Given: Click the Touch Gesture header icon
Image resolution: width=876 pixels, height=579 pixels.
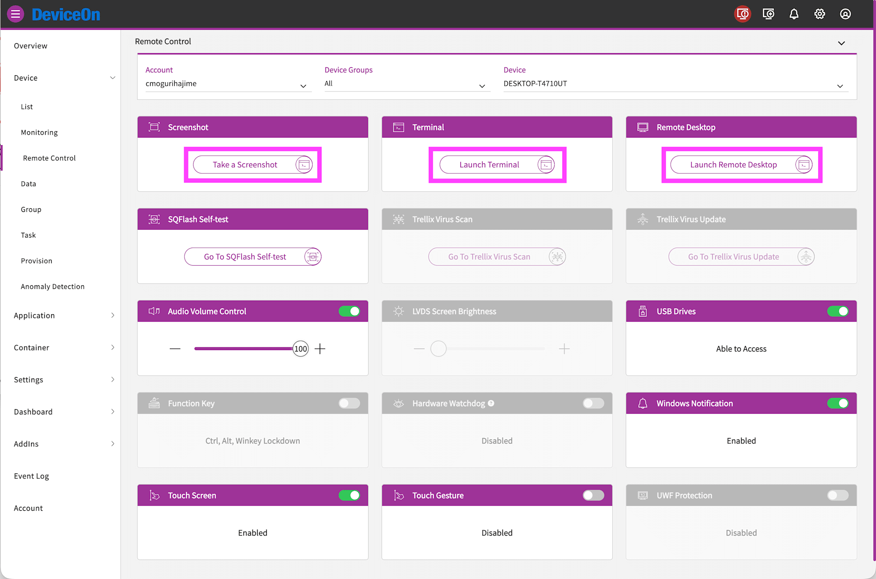Looking at the screenshot, I should 399,495.
